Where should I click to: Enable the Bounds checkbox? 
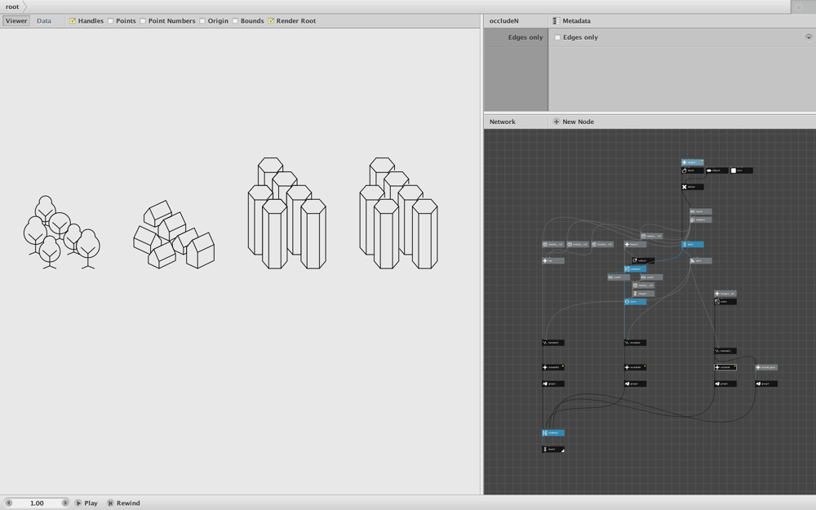[235, 21]
